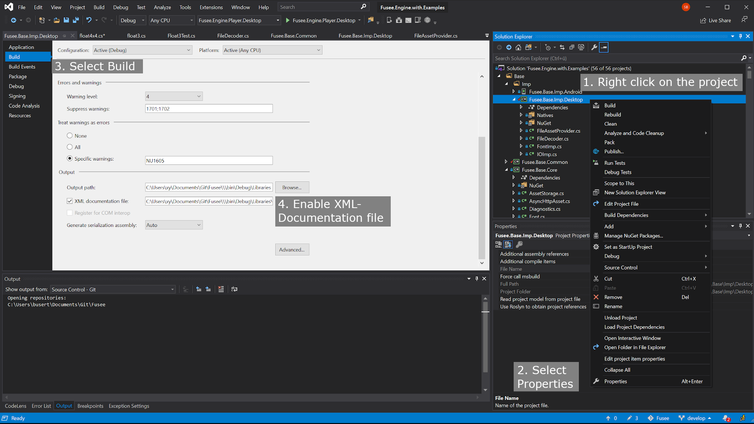Click the Warning level dropdown

pos(173,96)
